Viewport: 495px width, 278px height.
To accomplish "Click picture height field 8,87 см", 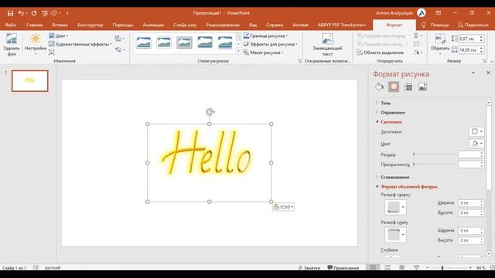I will (x=468, y=39).
